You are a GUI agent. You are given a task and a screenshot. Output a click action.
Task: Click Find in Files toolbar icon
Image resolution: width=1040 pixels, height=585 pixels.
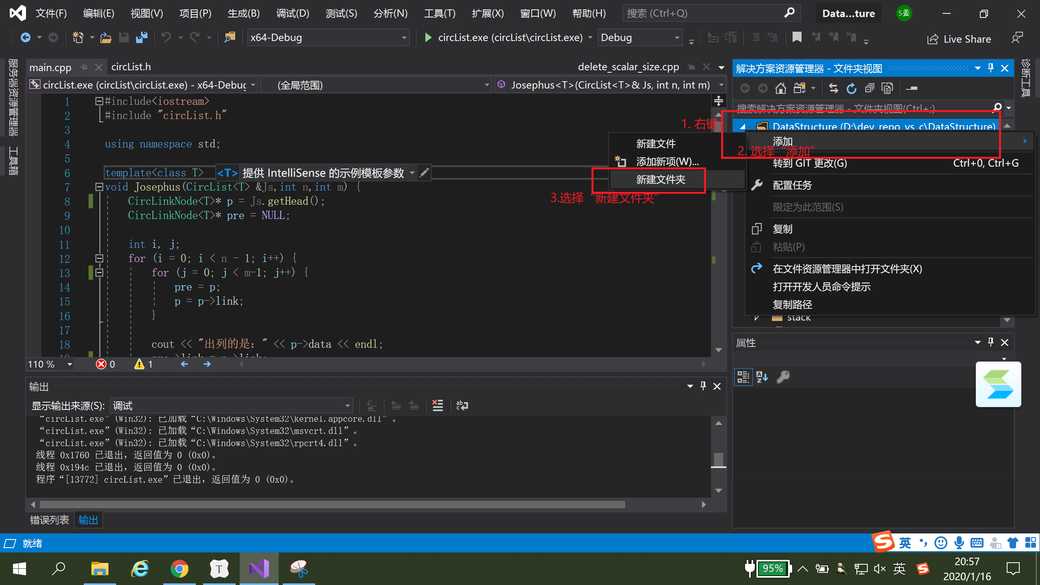[230, 38]
